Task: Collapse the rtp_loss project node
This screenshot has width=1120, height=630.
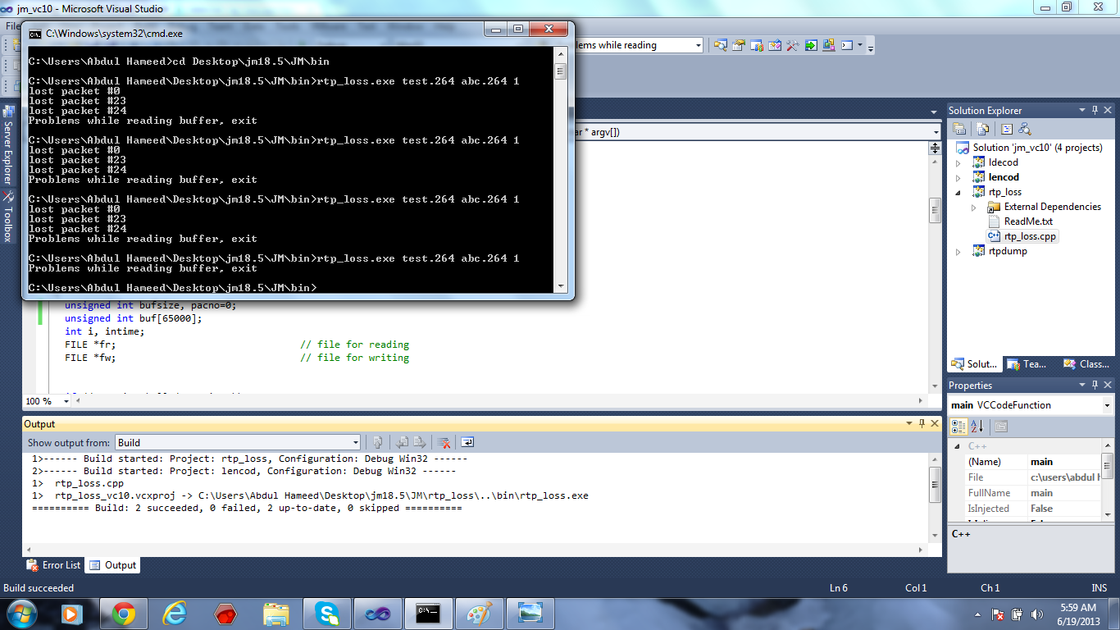Action: pyautogui.click(x=958, y=192)
